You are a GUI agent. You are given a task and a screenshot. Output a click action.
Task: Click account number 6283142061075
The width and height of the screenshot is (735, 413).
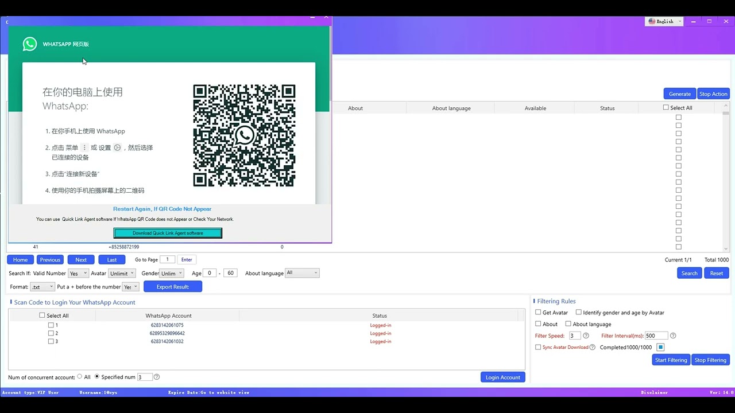tap(167, 325)
